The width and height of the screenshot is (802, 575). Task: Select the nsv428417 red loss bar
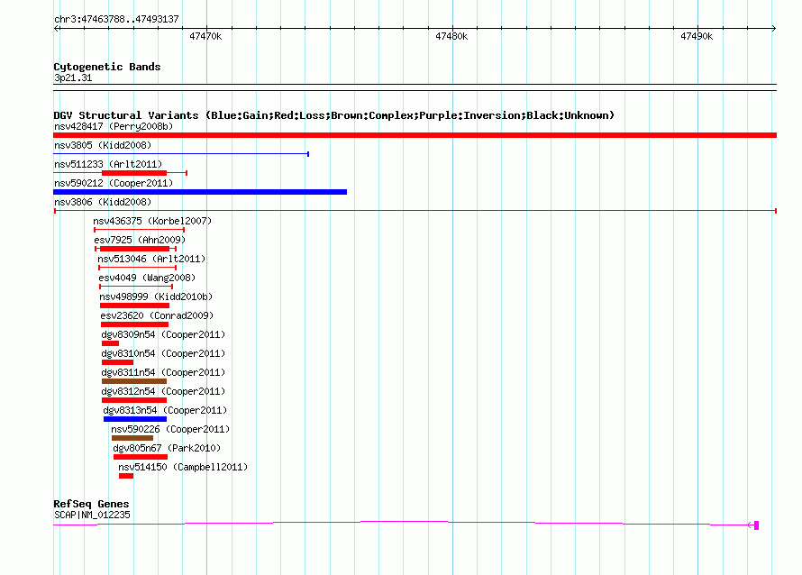tap(415, 135)
